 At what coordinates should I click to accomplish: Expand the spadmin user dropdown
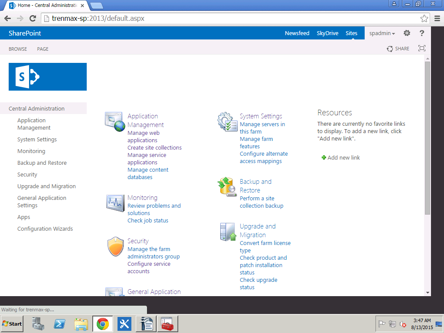point(382,33)
